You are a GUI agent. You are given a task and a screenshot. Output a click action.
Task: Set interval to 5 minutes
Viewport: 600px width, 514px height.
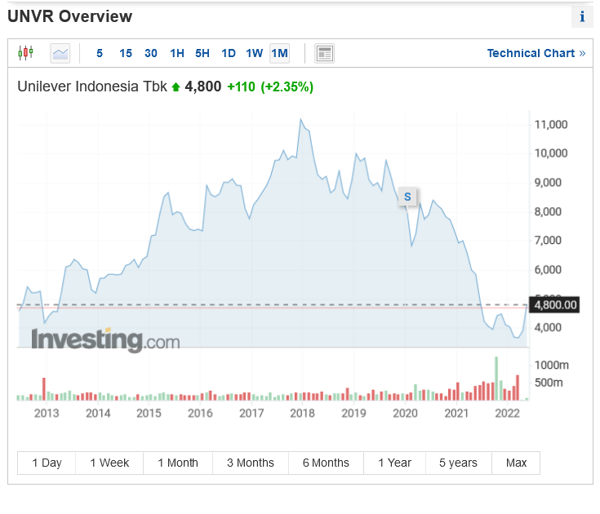pos(100,53)
